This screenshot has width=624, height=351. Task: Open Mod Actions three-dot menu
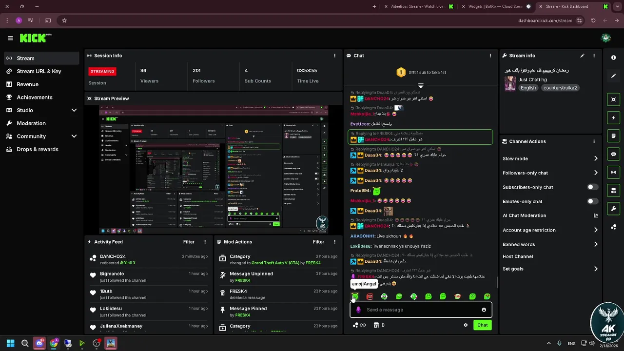334,242
